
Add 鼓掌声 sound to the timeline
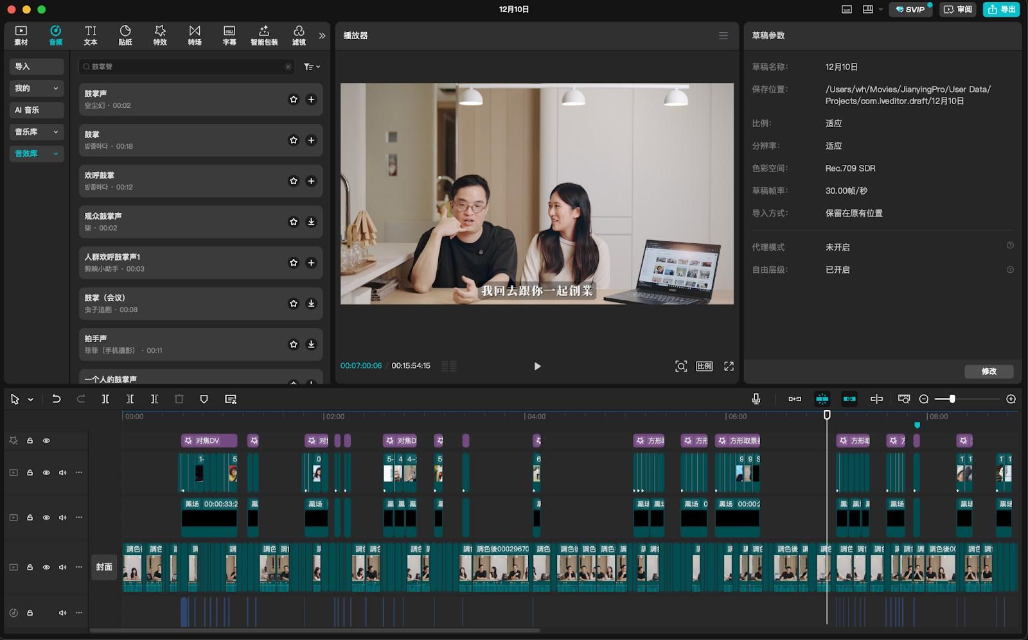(x=311, y=99)
